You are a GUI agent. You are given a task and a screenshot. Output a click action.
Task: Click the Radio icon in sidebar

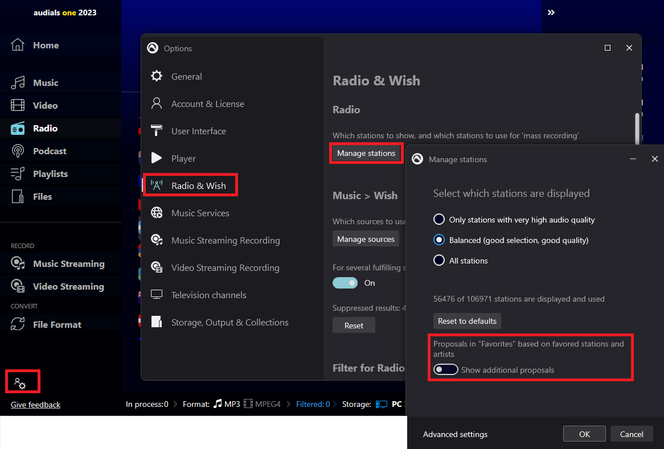click(x=17, y=128)
